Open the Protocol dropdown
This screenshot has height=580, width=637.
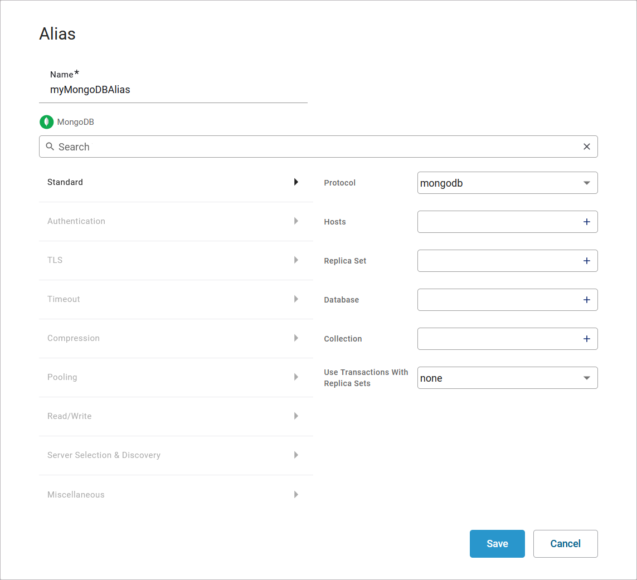[x=507, y=183]
